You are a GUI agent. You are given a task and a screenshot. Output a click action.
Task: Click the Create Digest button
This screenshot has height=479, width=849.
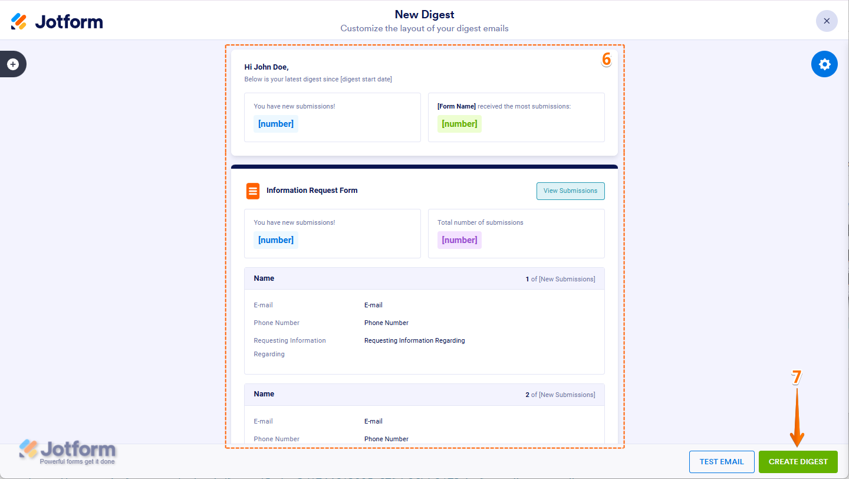tap(798, 461)
